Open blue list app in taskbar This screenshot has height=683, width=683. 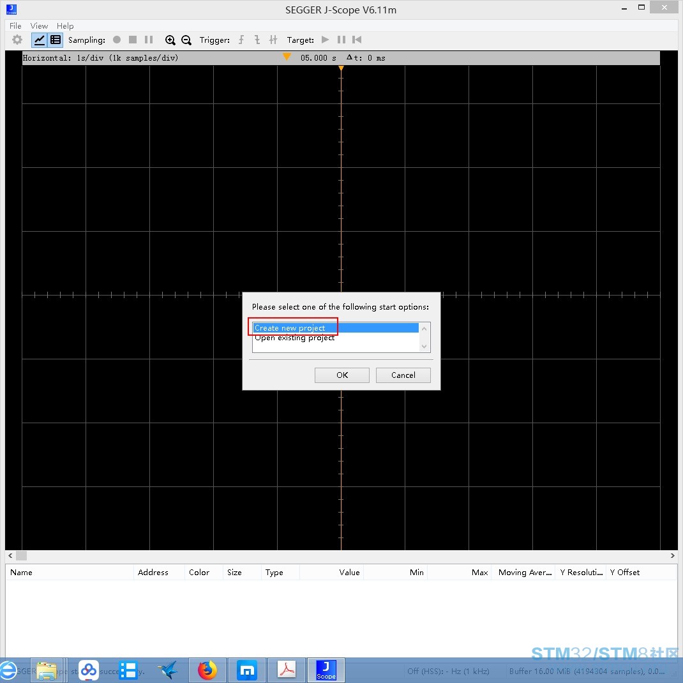128,670
